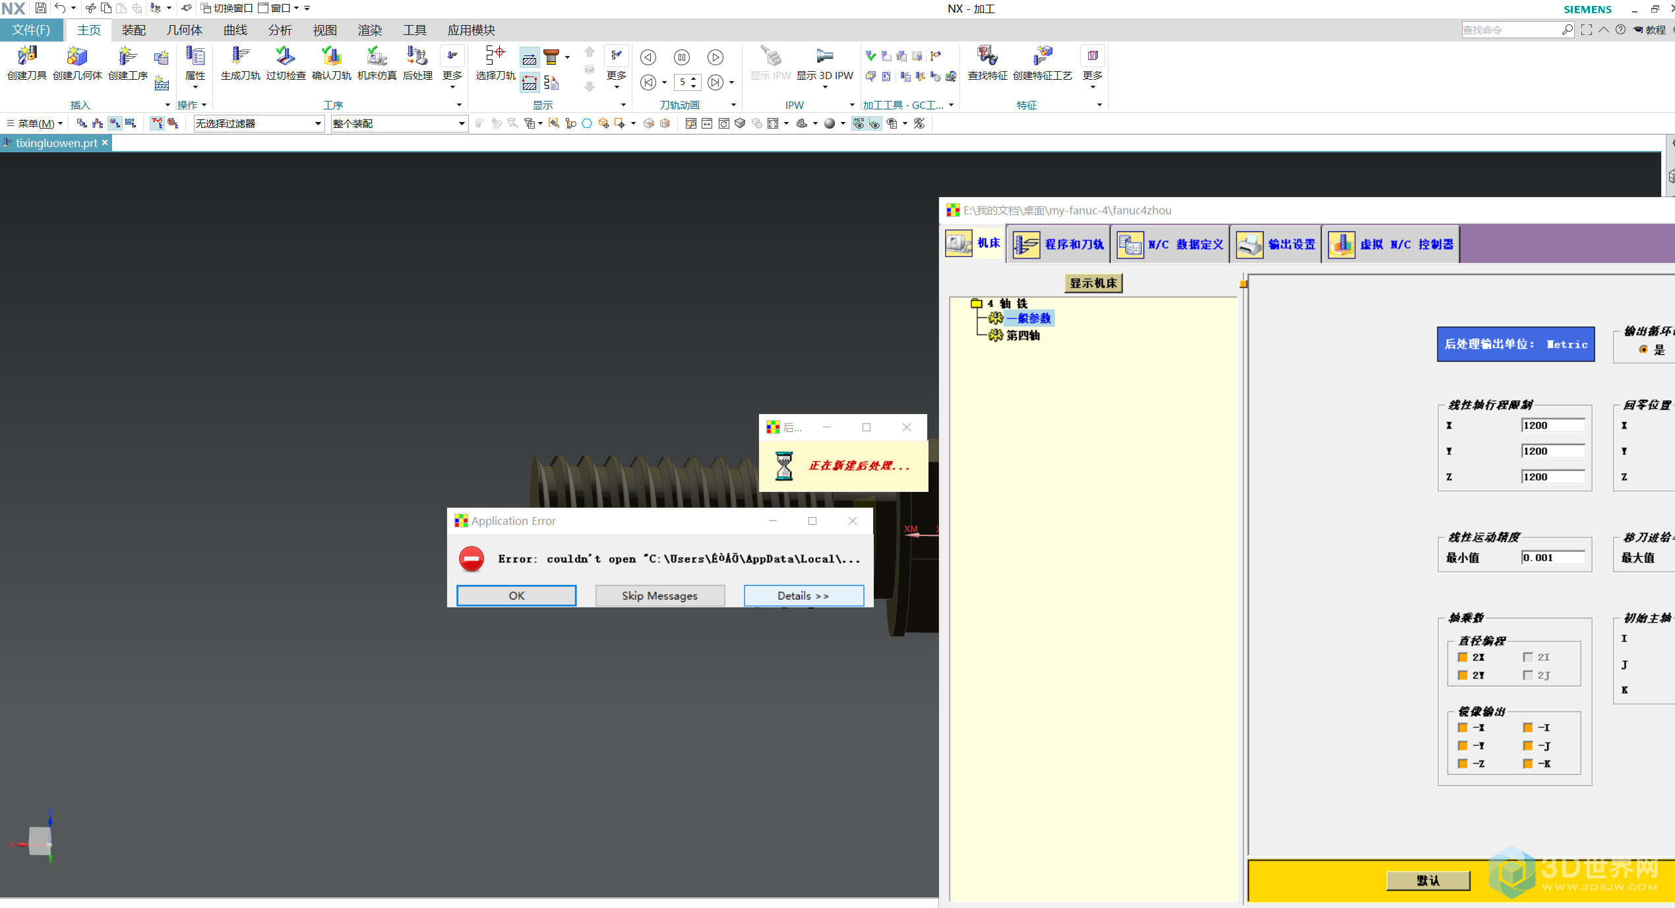The image size is (1675, 908).
Task: Open the 创建工序 (Create Operation) command
Action: (x=128, y=64)
